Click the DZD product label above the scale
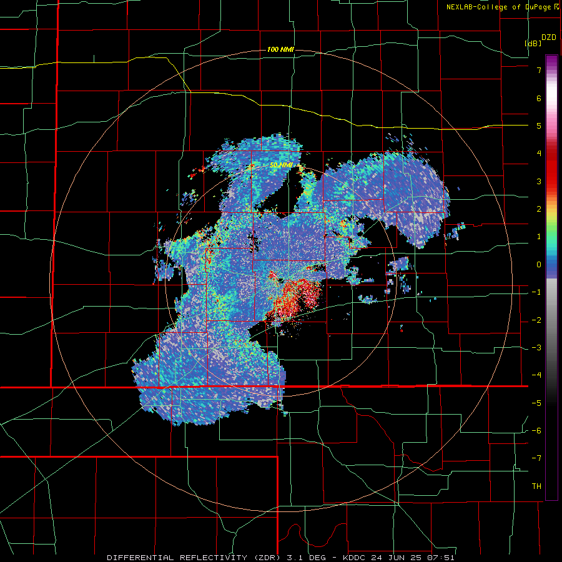Screen dimensions: 562x562 pos(549,37)
